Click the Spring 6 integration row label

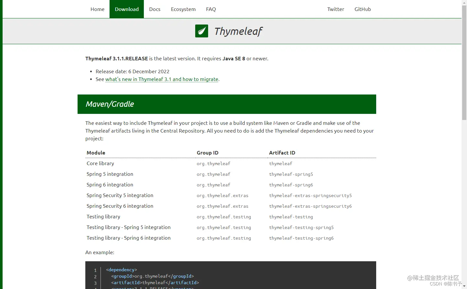click(x=110, y=184)
